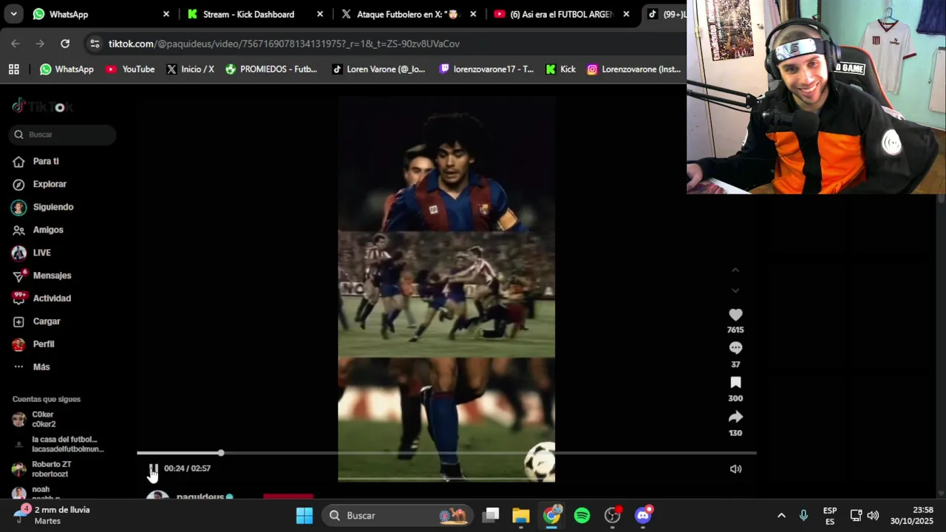Open the Loren Varone TikTok bookmark
This screenshot has width=946, height=532.
tap(378, 69)
